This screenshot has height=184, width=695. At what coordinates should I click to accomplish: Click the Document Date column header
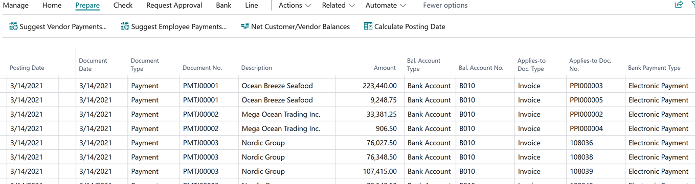click(93, 65)
